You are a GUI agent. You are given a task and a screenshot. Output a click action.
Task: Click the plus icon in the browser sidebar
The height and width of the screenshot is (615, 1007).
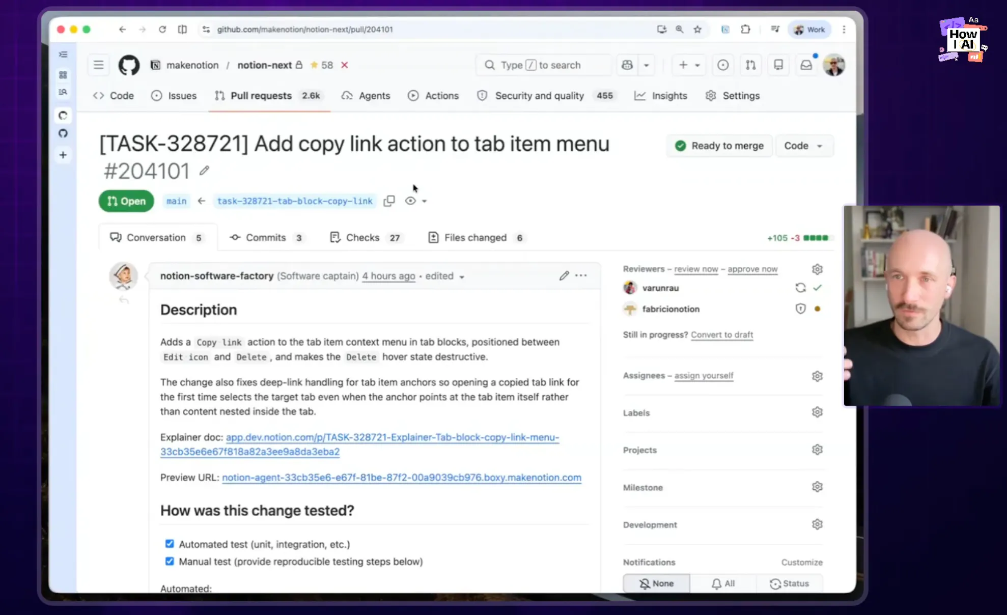pyautogui.click(x=63, y=155)
